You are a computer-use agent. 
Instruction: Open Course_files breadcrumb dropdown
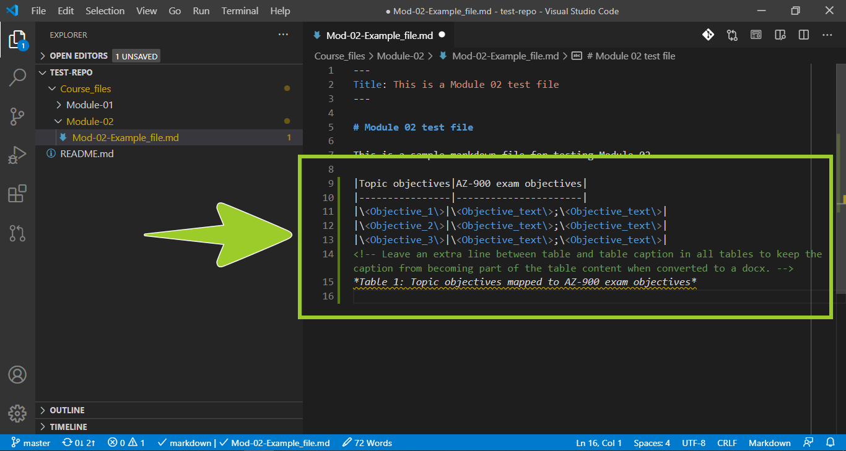click(339, 56)
